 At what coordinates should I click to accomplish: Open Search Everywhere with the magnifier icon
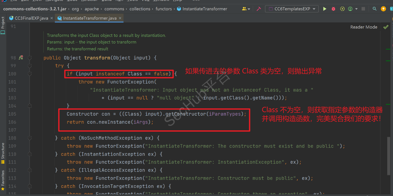374,9
